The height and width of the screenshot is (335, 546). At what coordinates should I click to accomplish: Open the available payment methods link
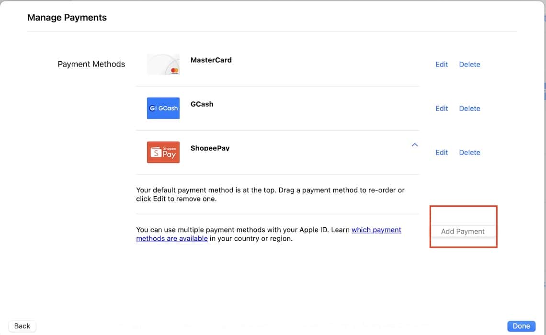click(x=376, y=230)
